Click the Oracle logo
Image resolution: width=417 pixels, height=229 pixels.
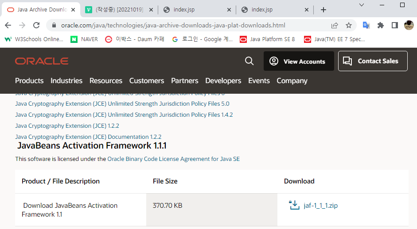coord(42,61)
